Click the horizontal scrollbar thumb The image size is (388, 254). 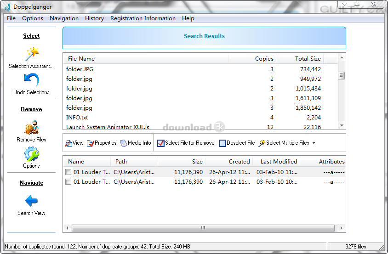click(x=203, y=228)
